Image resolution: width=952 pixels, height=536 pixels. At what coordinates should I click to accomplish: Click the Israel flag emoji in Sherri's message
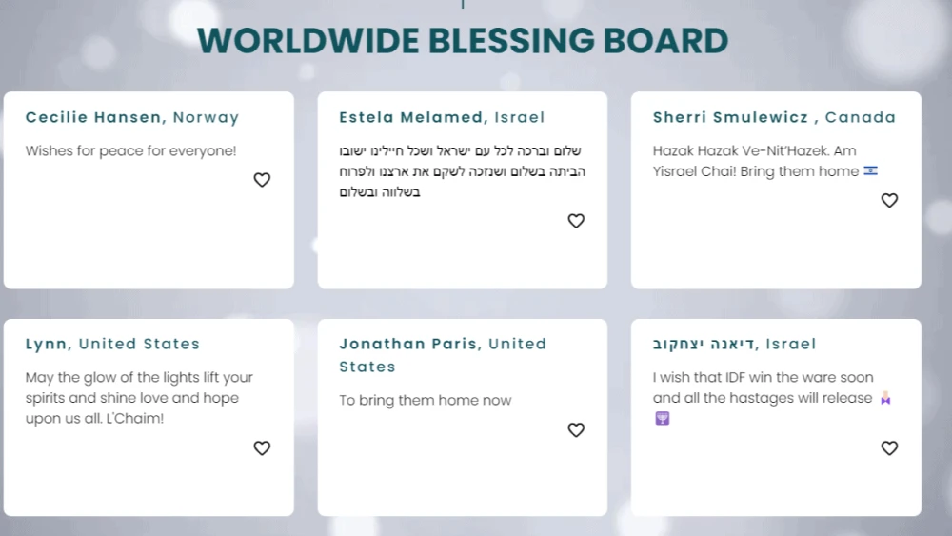click(870, 171)
